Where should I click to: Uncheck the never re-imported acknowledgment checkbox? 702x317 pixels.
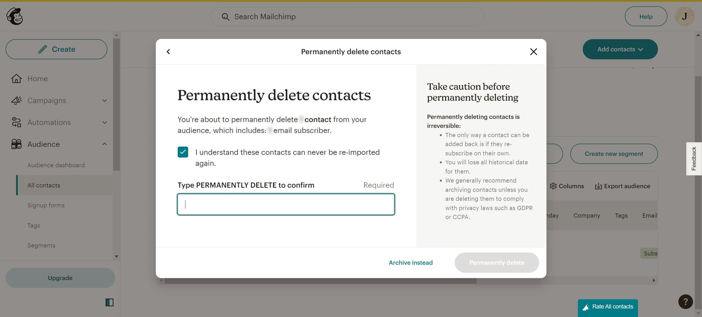coord(183,152)
